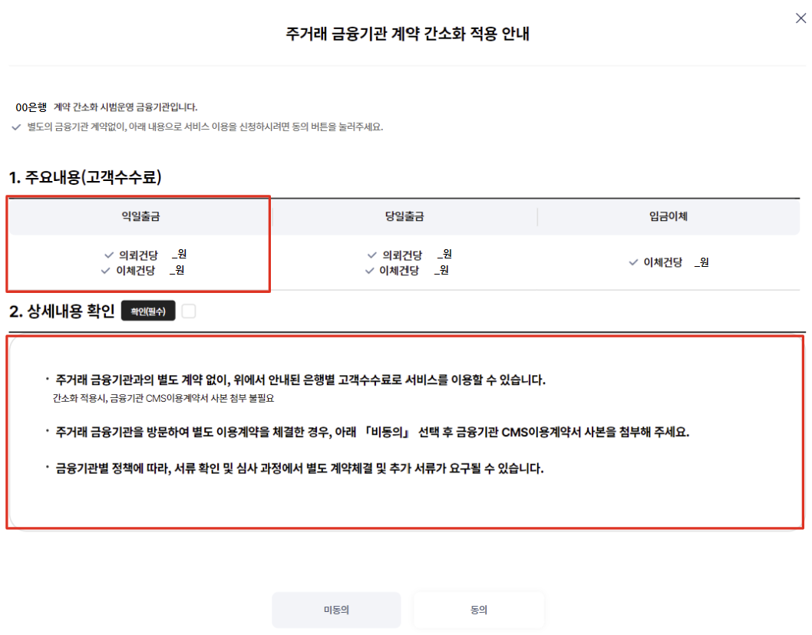
Task: Click 의뢰건당 under 당일출금
Action: 402,255
